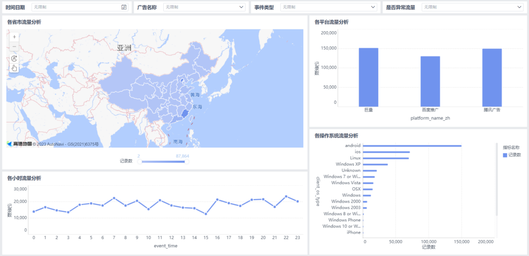Click the 指标名称 legend heading
The image size is (529, 256).
pyautogui.click(x=511, y=147)
